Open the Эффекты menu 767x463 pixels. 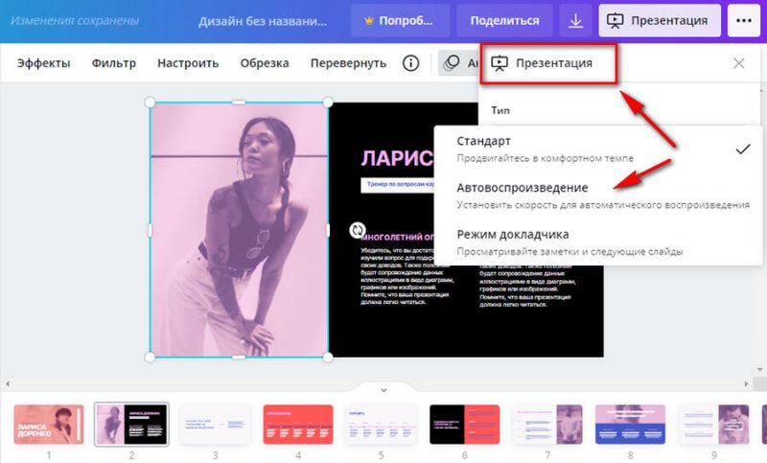[44, 63]
